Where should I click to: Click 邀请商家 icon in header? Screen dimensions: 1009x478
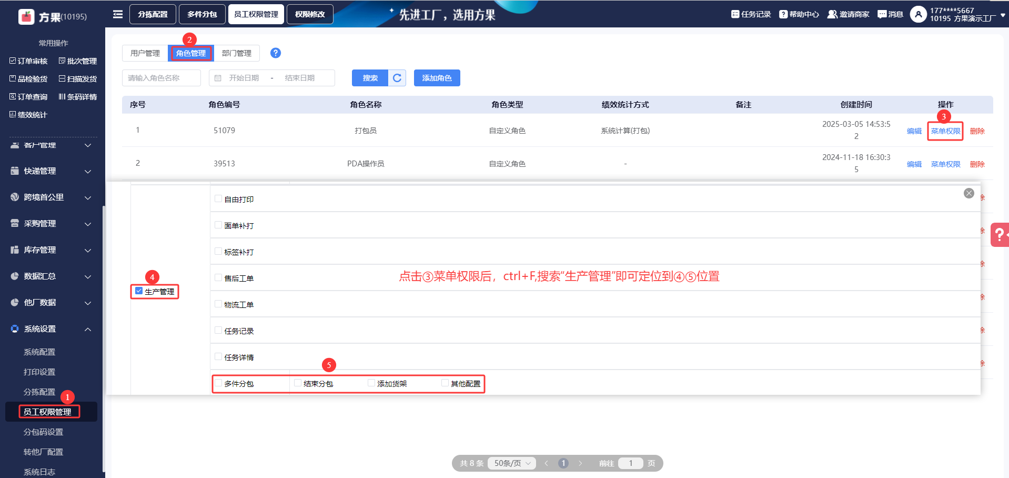[847, 14]
